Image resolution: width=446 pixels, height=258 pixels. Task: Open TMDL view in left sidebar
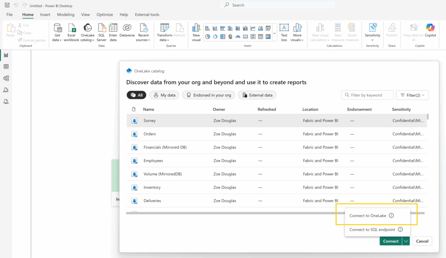click(6, 102)
